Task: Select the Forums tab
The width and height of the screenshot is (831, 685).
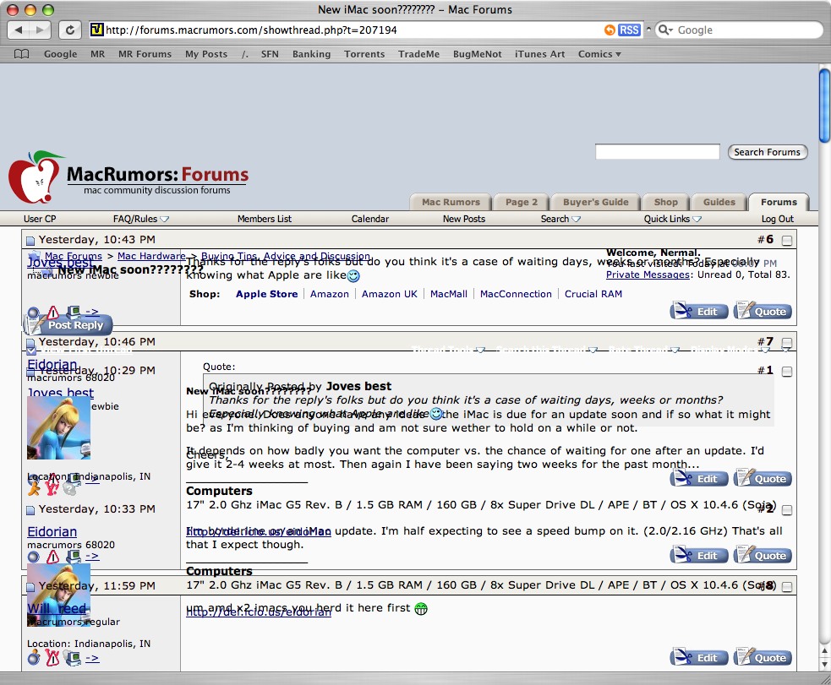Action: (x=779, y=202)
